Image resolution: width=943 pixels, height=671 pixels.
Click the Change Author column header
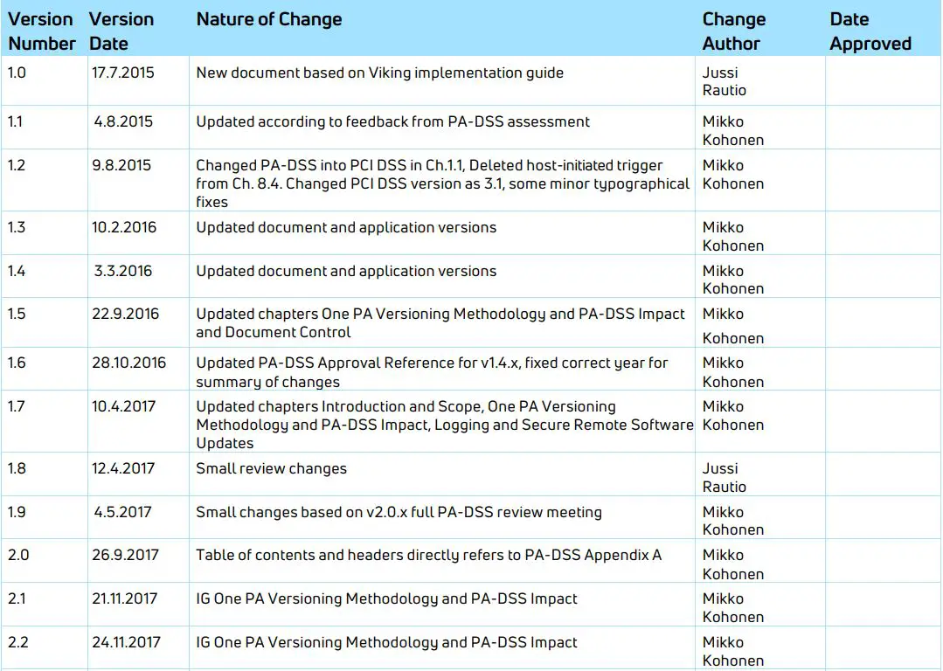[x=734, y=31]
